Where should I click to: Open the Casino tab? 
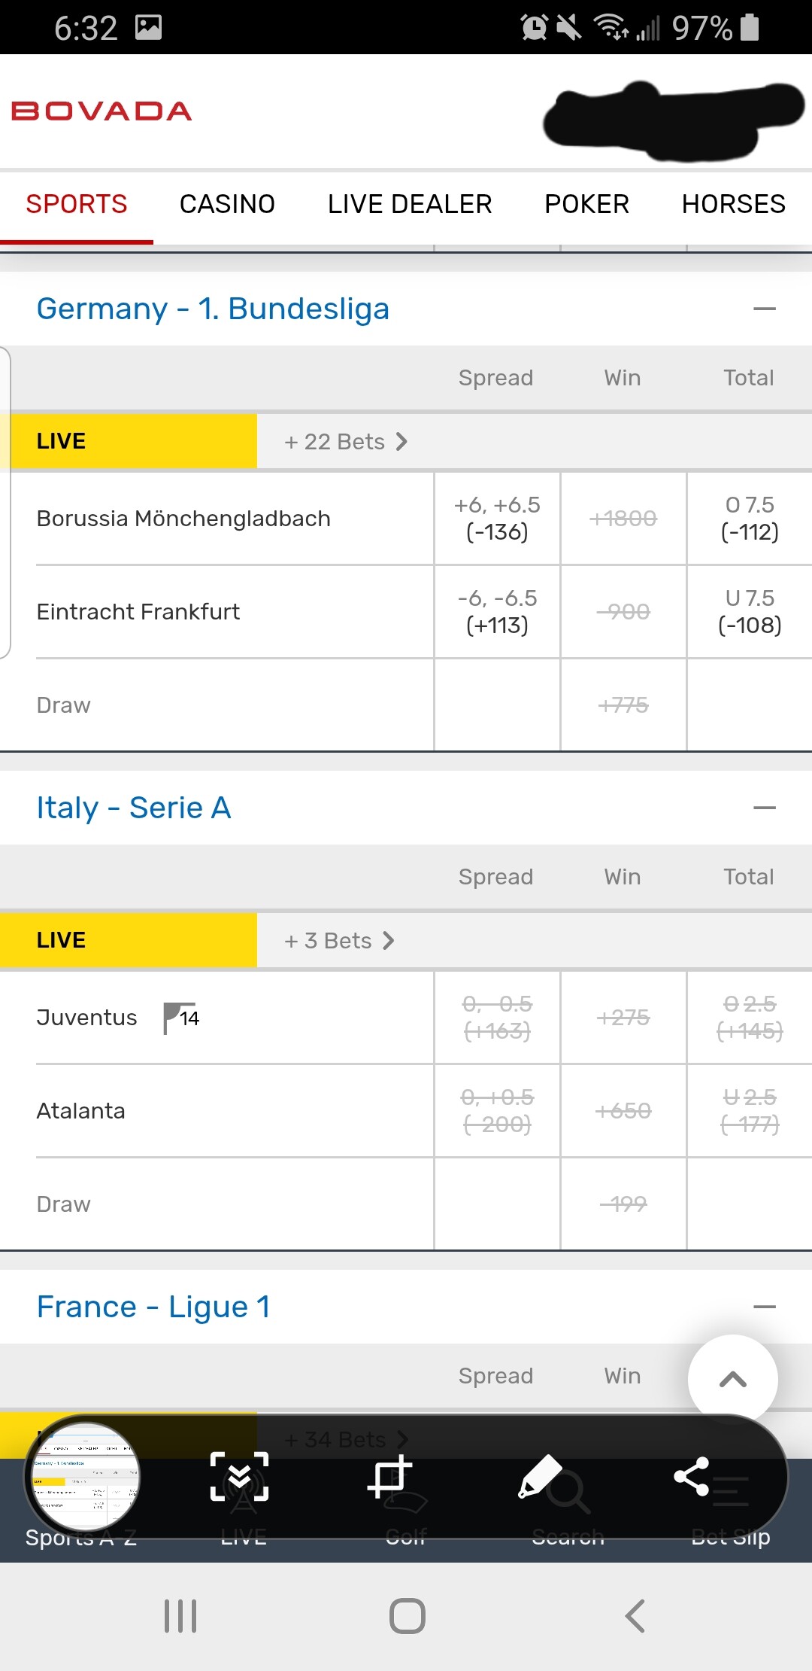[227, 204]
